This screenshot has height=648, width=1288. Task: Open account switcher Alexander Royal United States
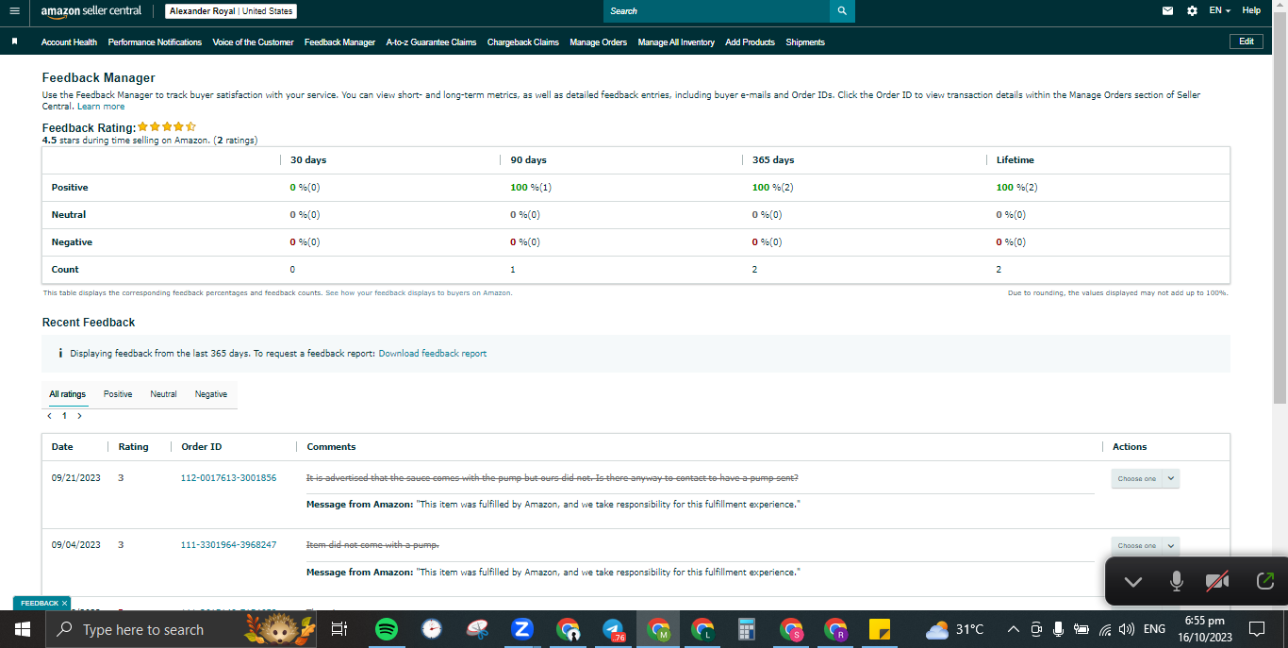pyautogui.click(x=231, y=11)
